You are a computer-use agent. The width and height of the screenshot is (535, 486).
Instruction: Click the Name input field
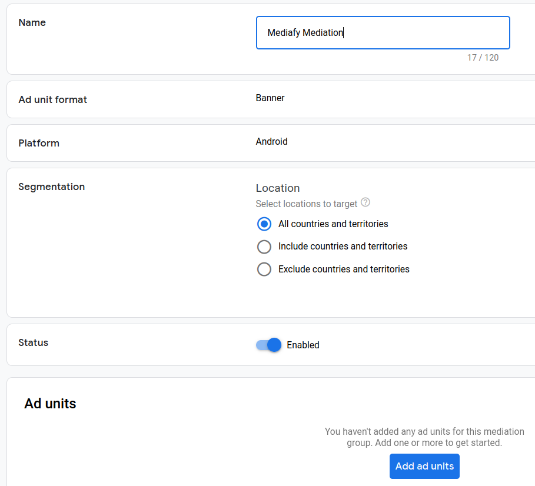click(x=383, y=33)
